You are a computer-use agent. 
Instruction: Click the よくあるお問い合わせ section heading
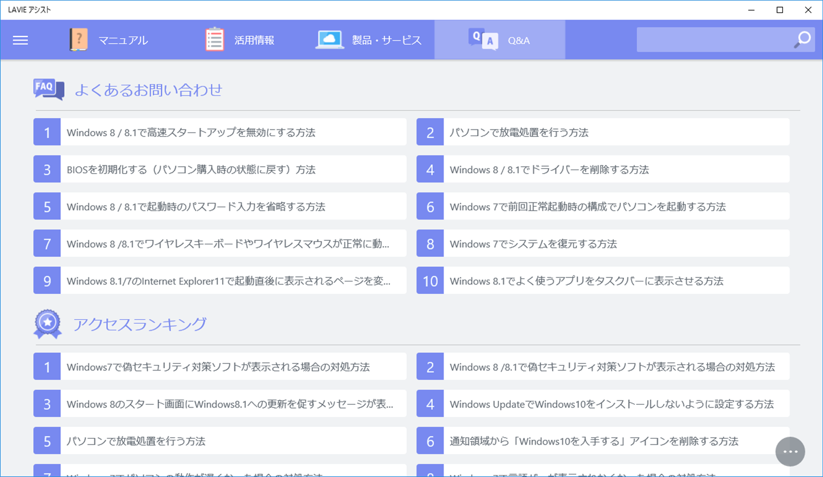click(x=148, y=90)
